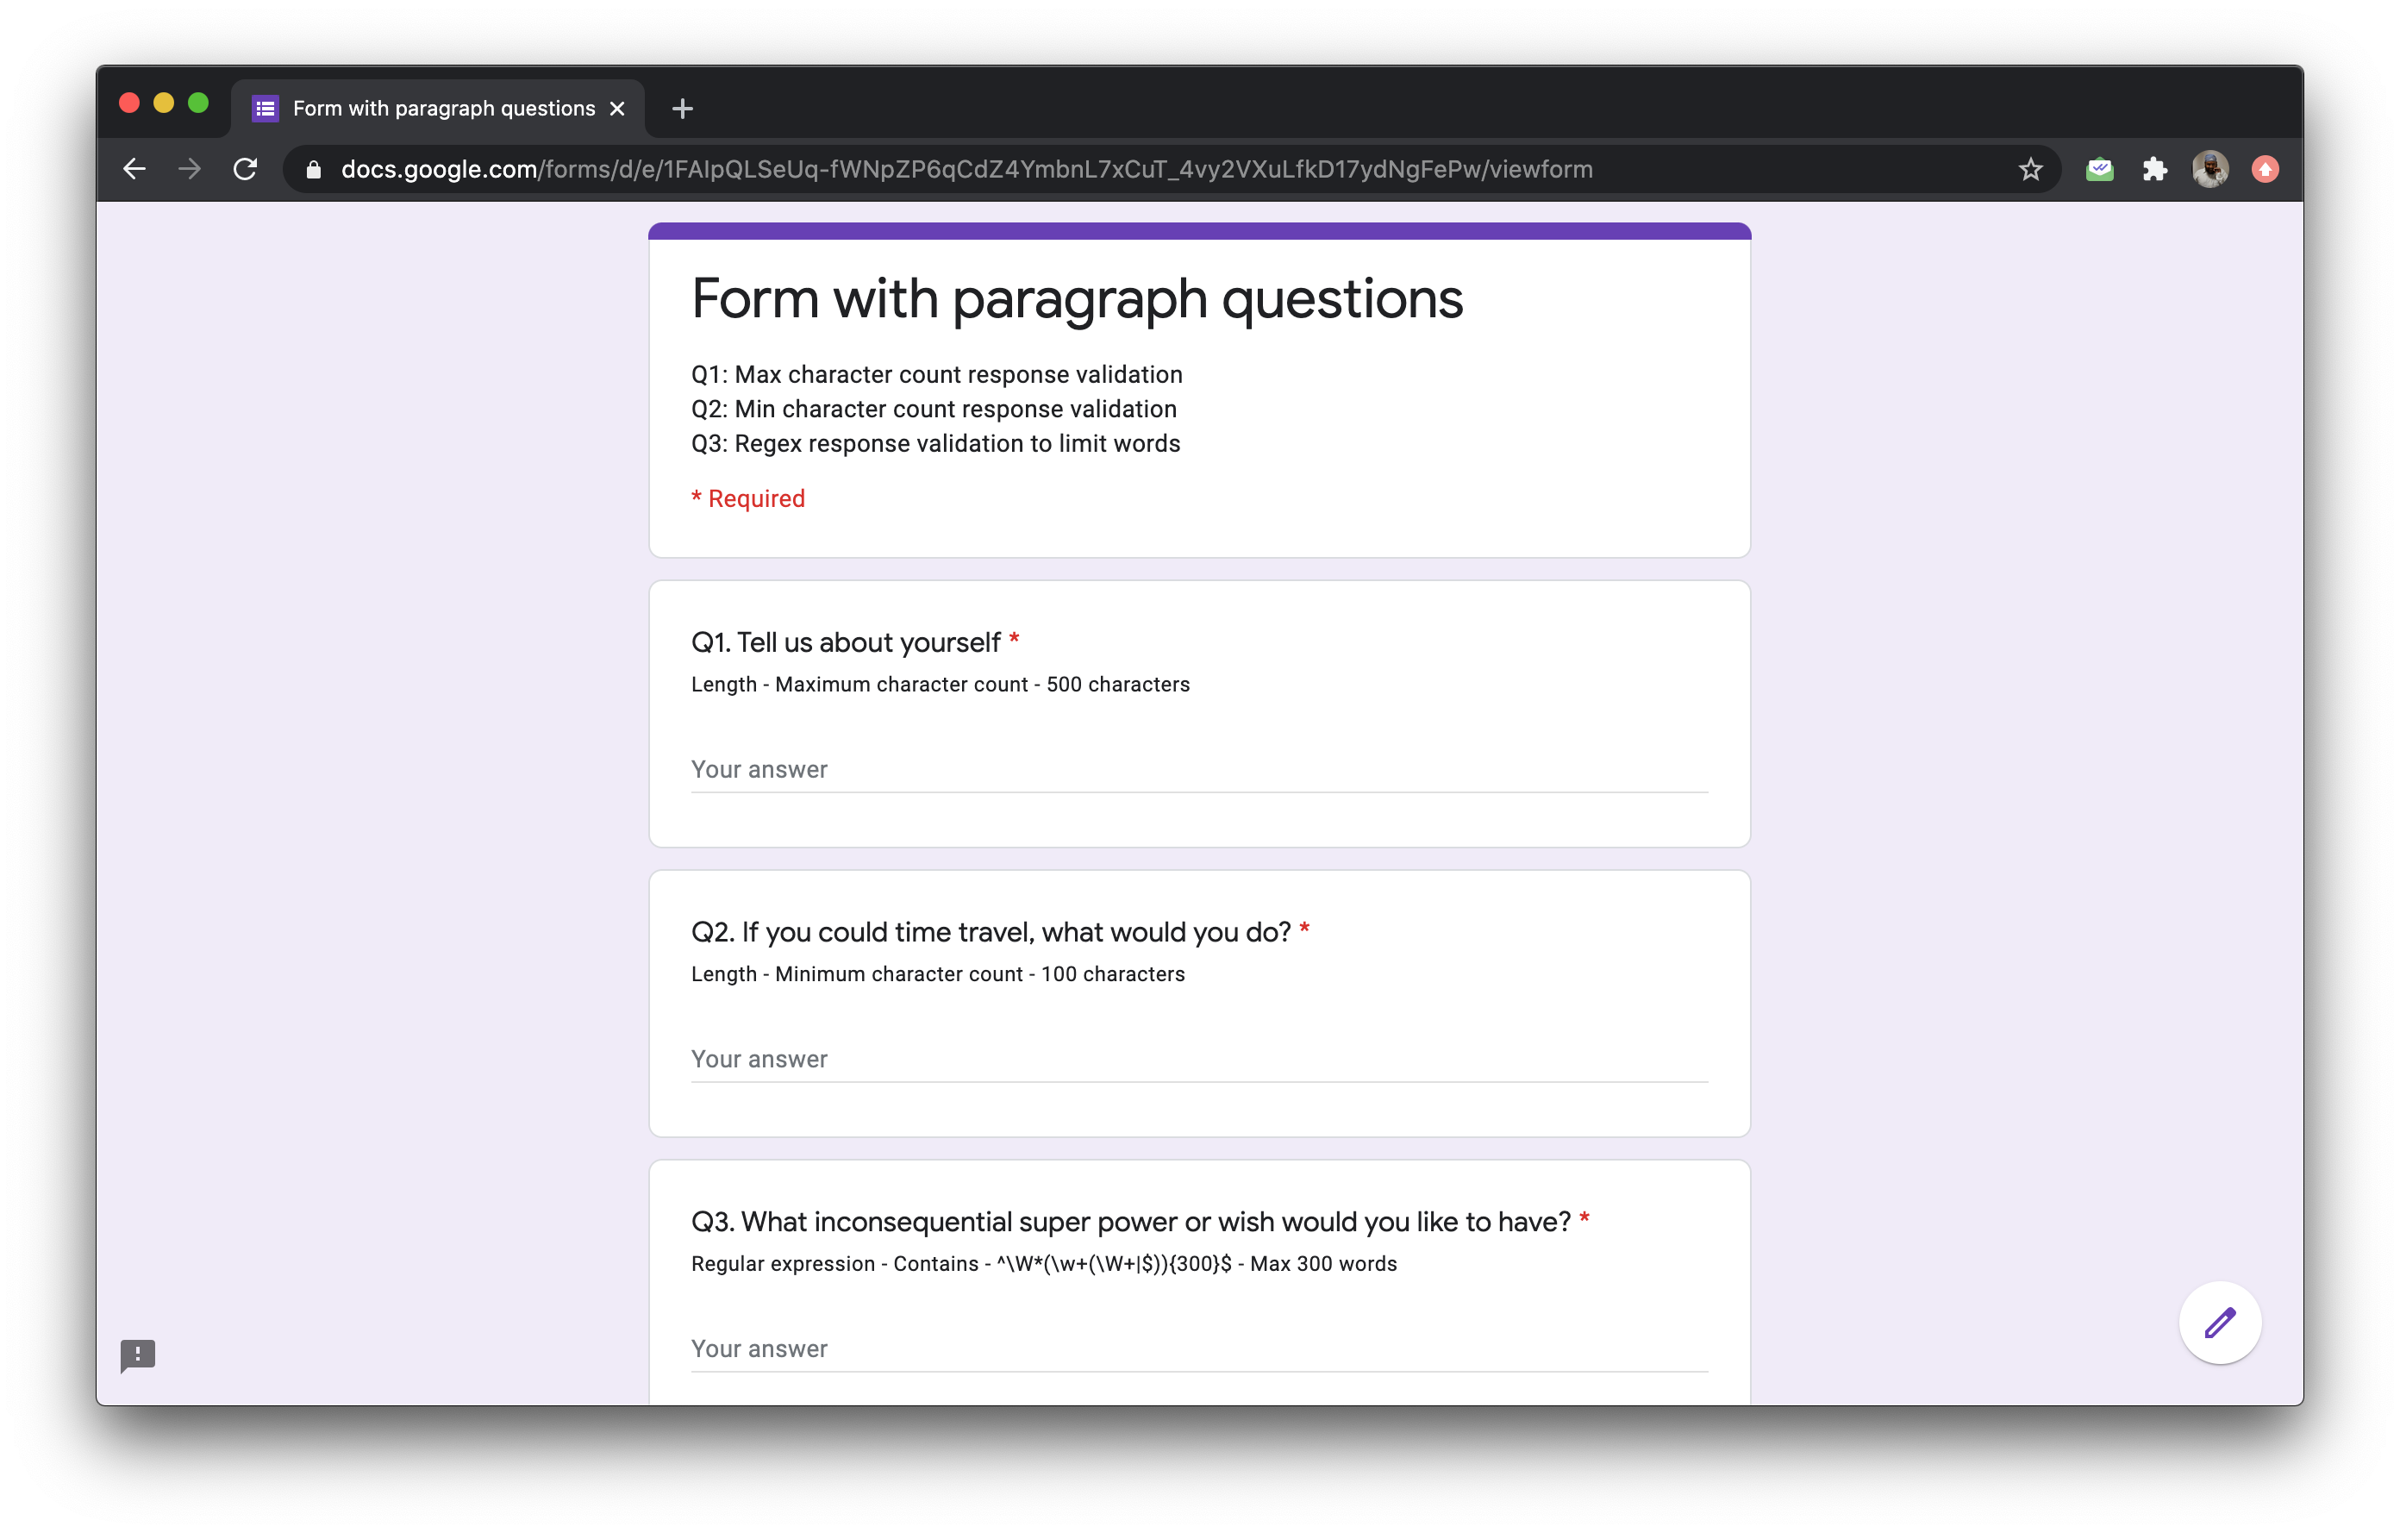The image size is (2400, 1533).
Task: Click the report problem feedback icon
Action: [138, 1354]
